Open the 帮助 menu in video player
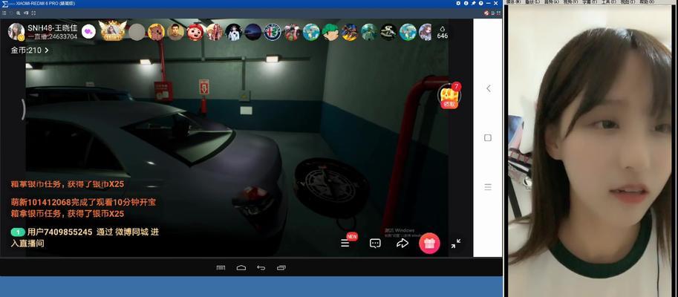 pos(646,2)
